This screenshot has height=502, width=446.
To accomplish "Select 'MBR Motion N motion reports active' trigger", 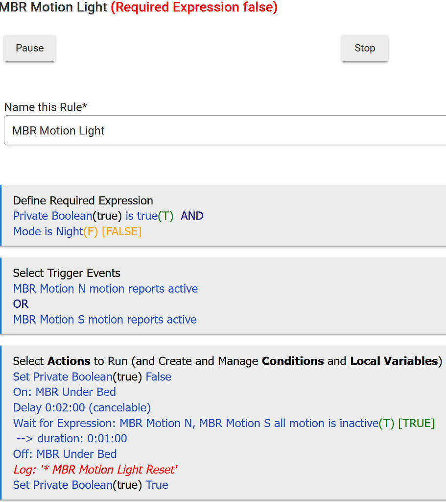I will tap(105, 289).
